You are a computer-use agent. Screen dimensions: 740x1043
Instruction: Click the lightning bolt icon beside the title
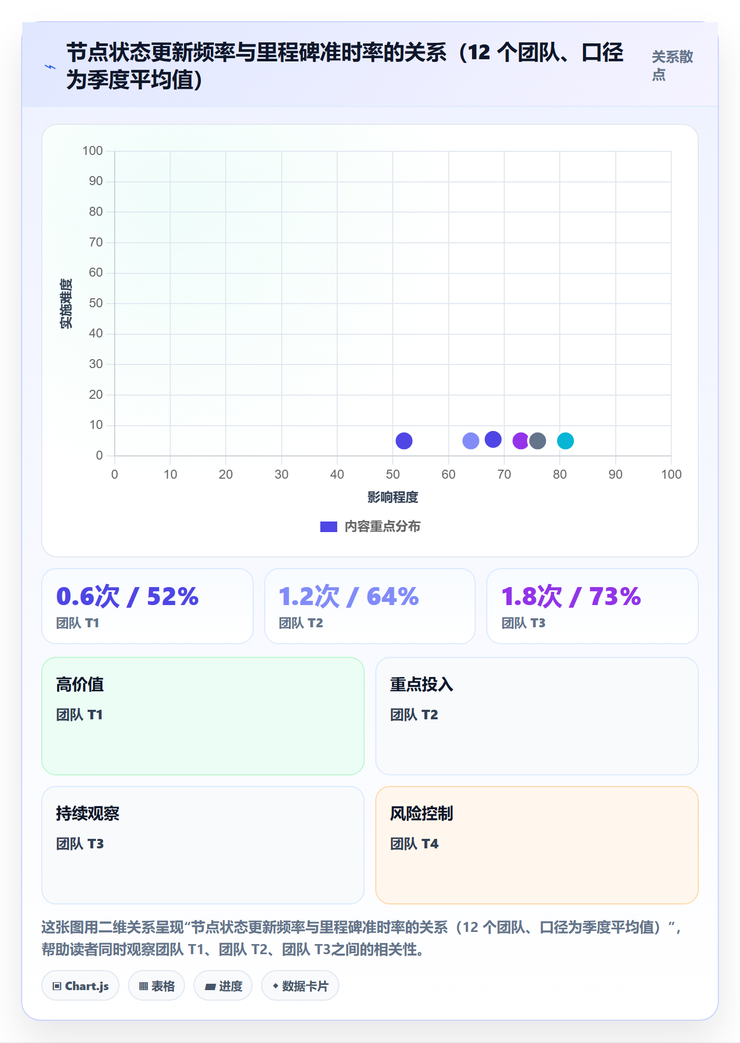[50, 67]
